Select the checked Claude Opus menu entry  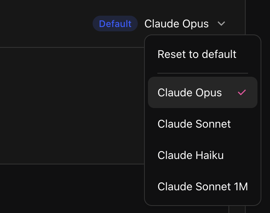190,93
